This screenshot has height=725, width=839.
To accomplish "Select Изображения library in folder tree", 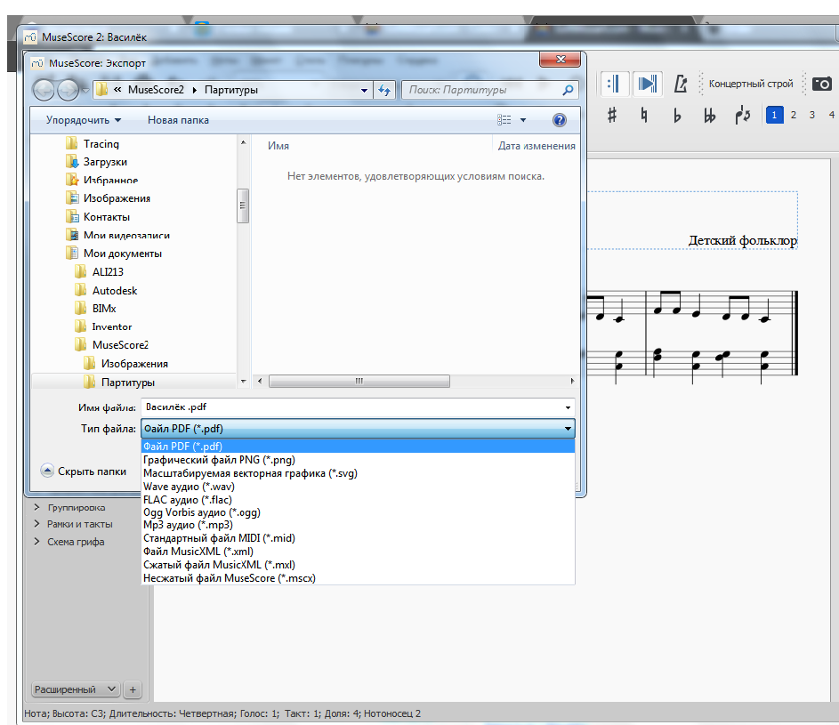I will click(x=117, y=198).
